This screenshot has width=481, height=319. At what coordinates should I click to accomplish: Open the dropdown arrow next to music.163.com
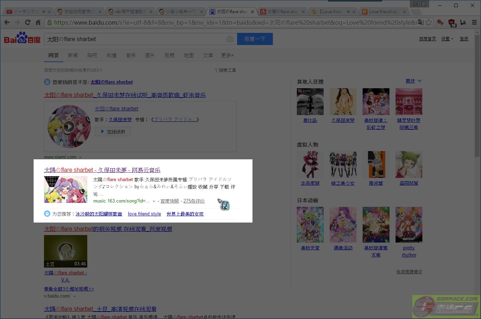pos(154,201)
